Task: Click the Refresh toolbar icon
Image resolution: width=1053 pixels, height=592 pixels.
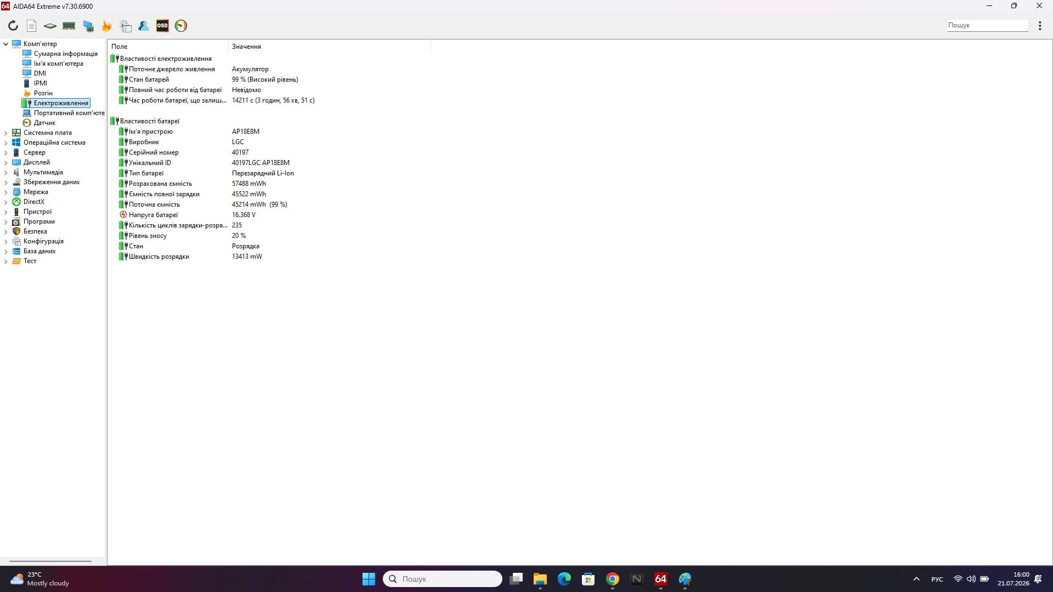Action: [x=13, y=26]
